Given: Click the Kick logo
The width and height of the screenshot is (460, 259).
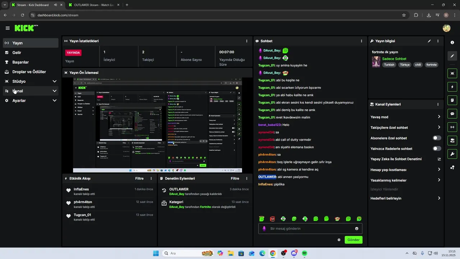Looking at the screenshot, I should (x=26, y=28).
